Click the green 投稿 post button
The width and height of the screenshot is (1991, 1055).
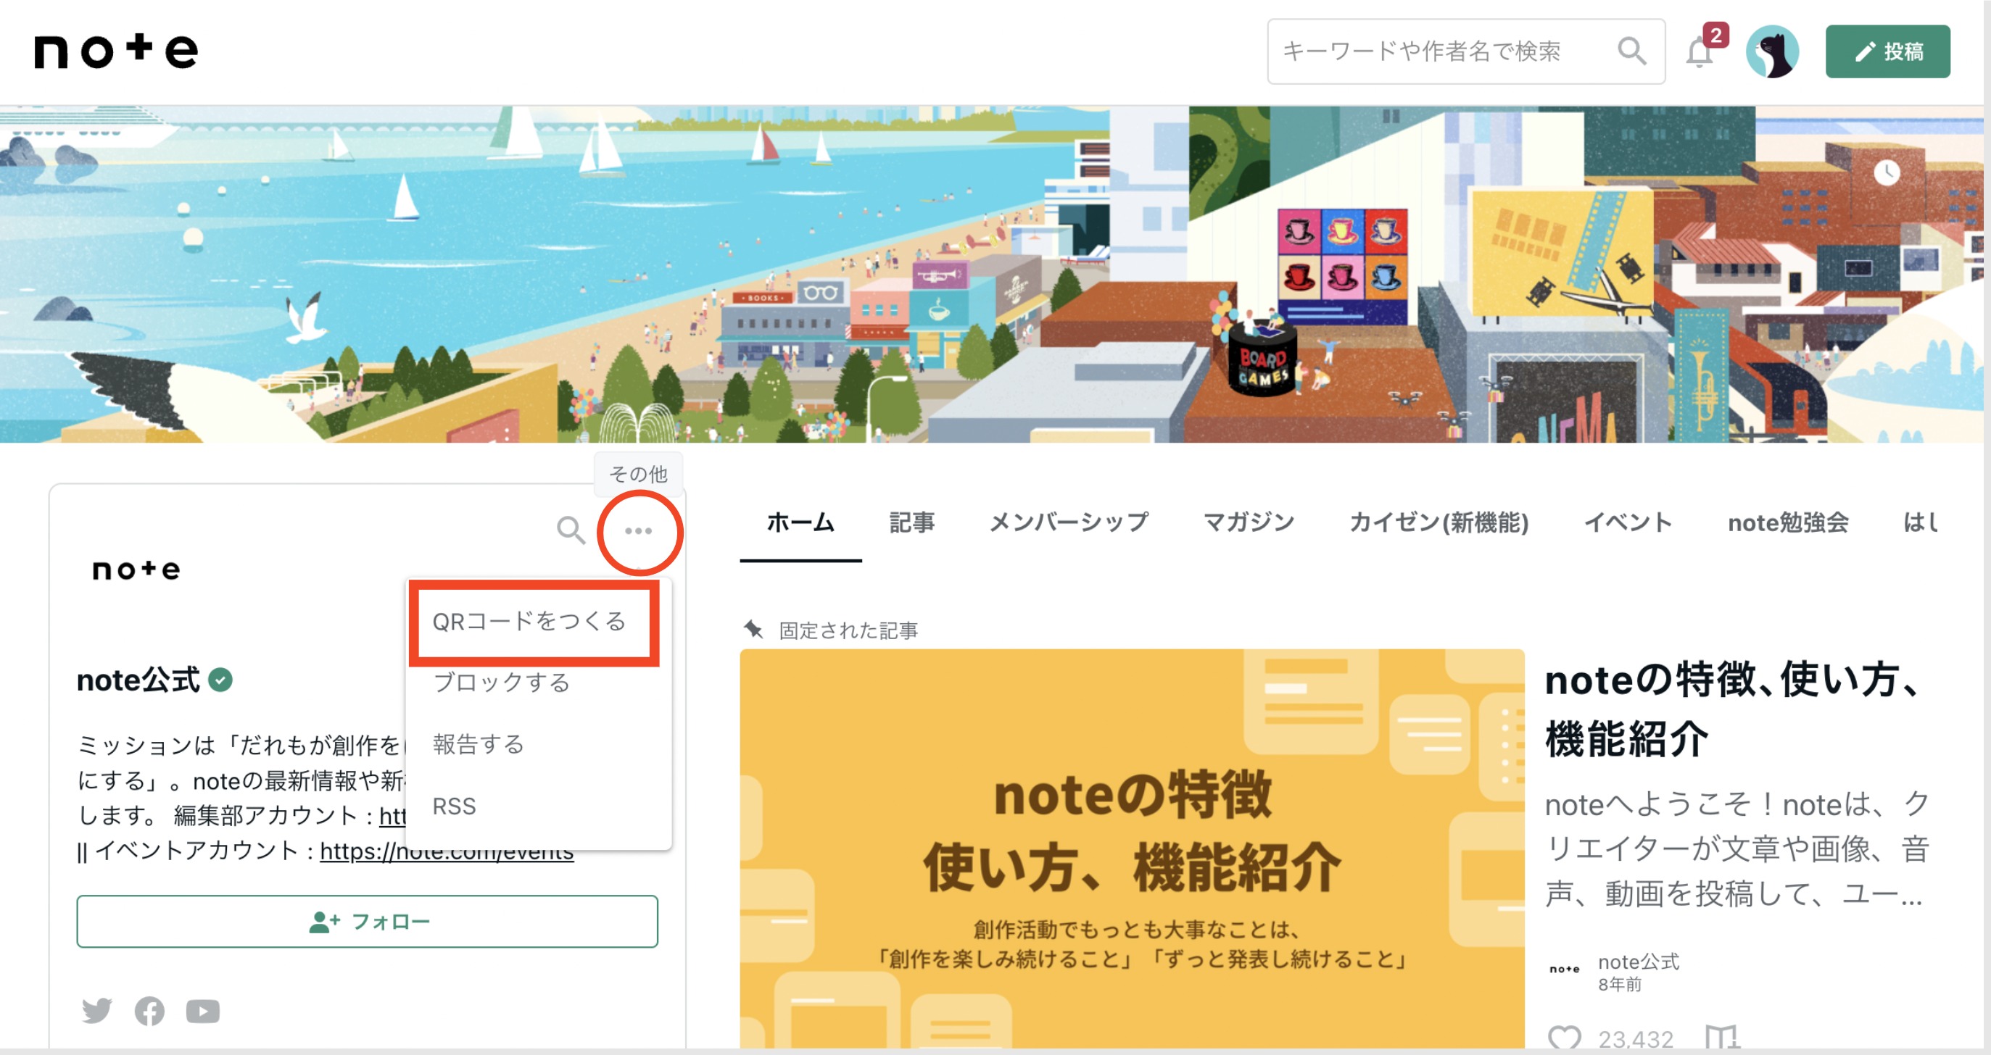coord(1887,51)
